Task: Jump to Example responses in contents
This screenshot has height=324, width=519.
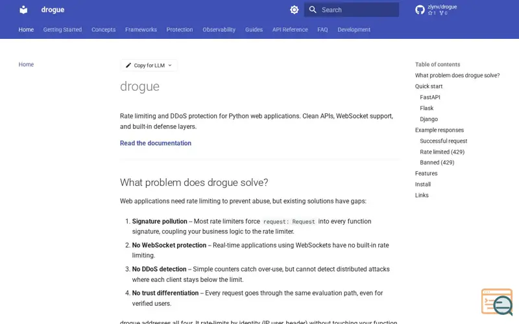Action: click(x=440, y=130)
